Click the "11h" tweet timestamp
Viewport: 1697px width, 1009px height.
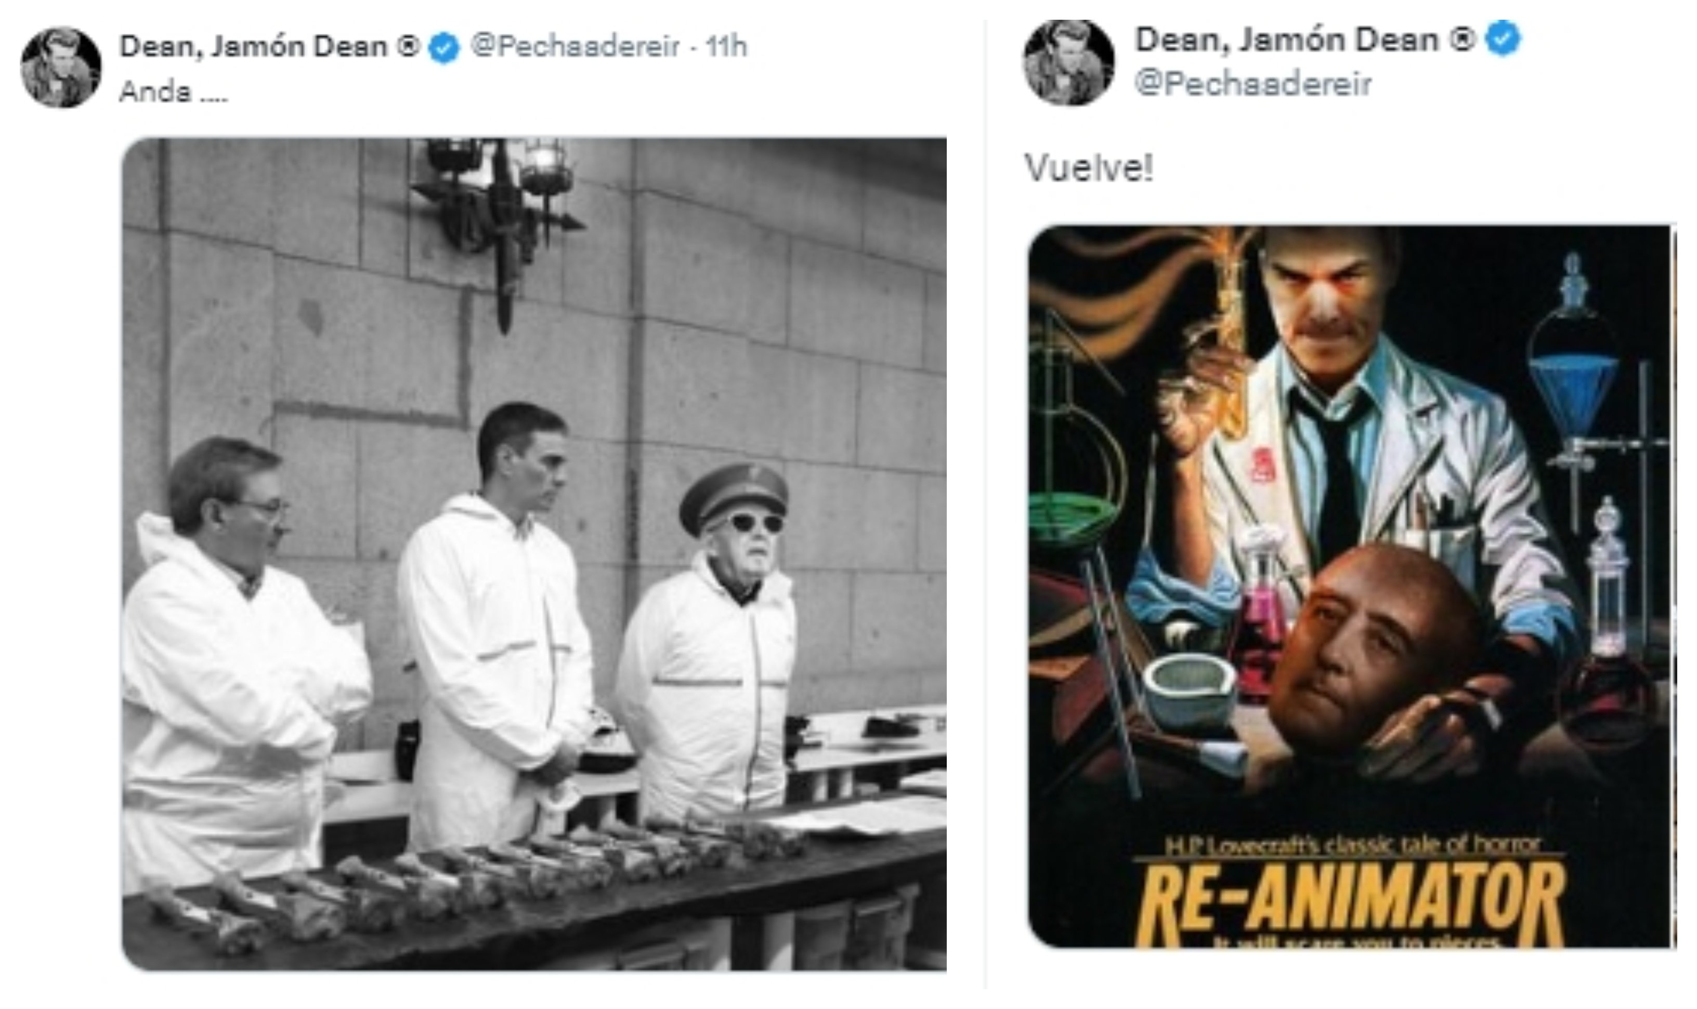[x=726, y=46]
